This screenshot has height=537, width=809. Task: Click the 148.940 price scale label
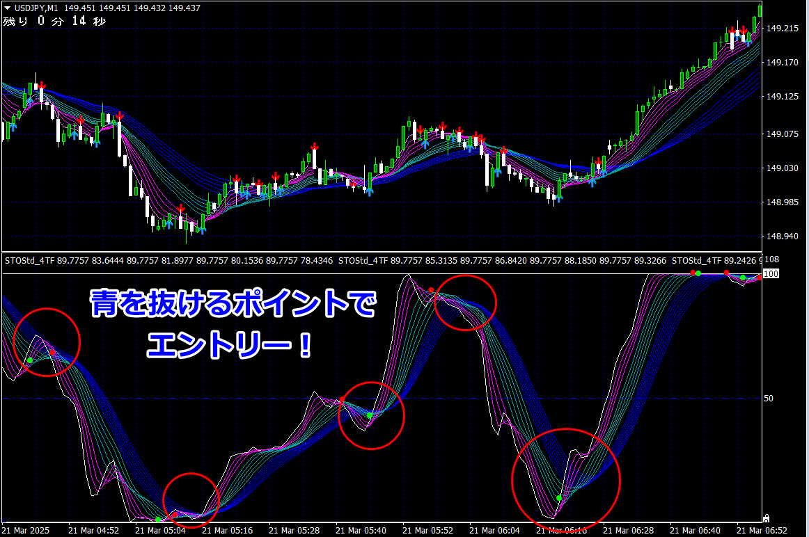click(x=782, y=236)
